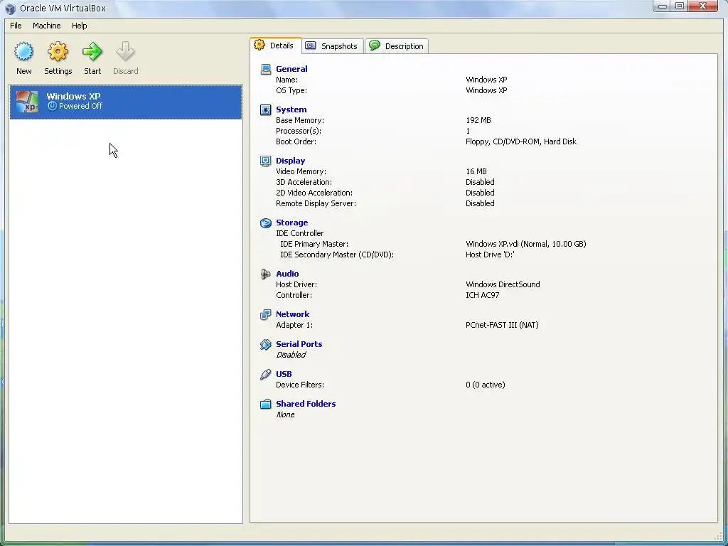Image resolution: width=728 pixels, height=546 pixels.
Task: Click the Settings button label
Action: (58, 71)
